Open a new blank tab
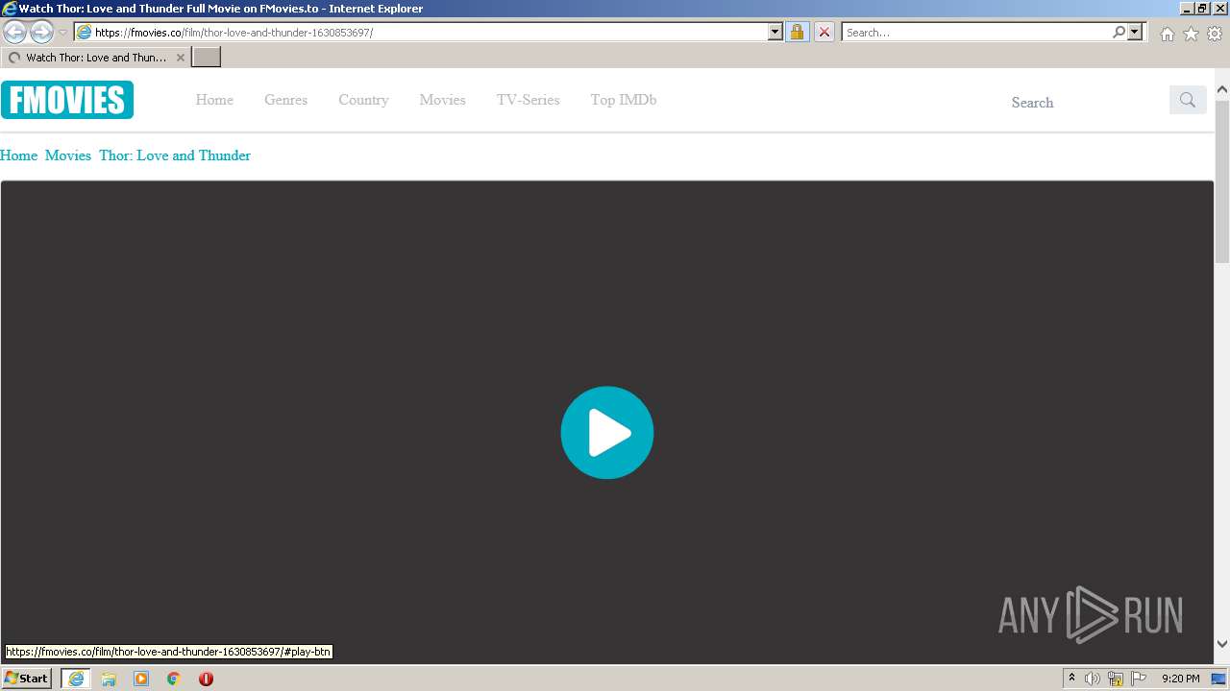 (207, 58)
